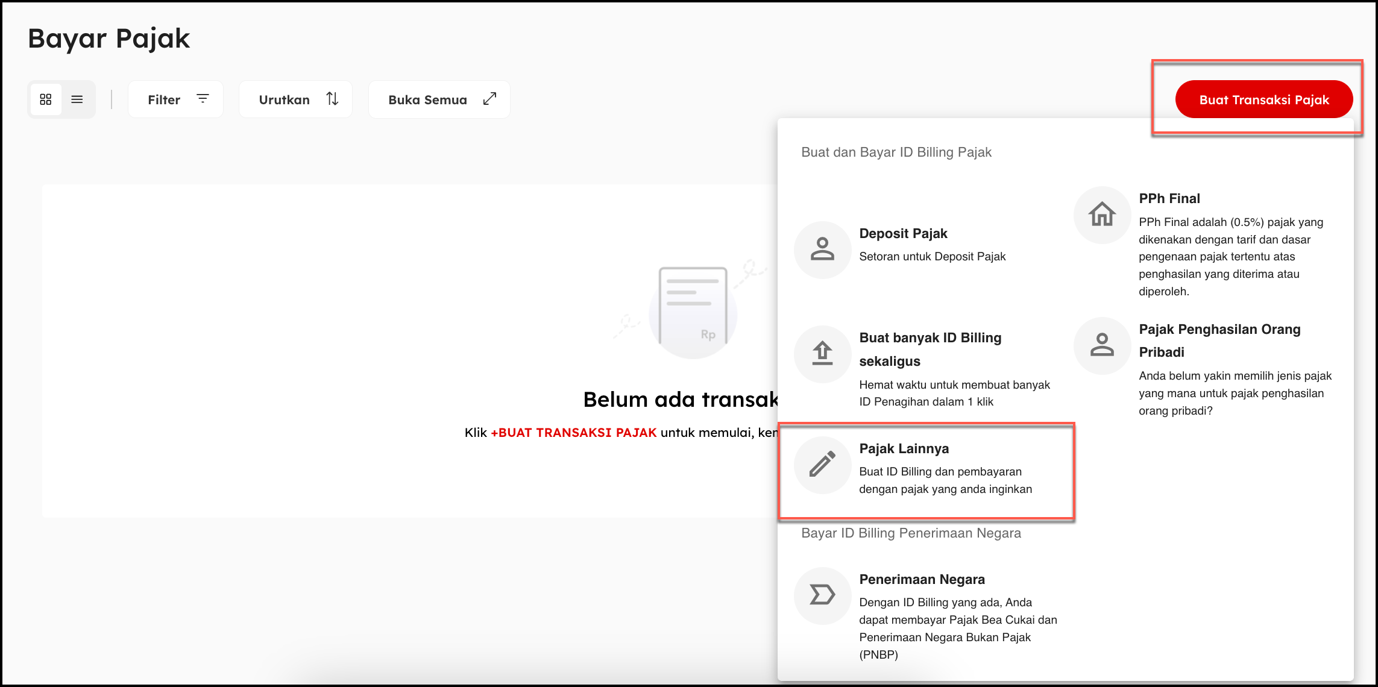Click the Pajak Lainnya pencil icon
Screen dimensions: 1378x687
[x=822, y=465]
